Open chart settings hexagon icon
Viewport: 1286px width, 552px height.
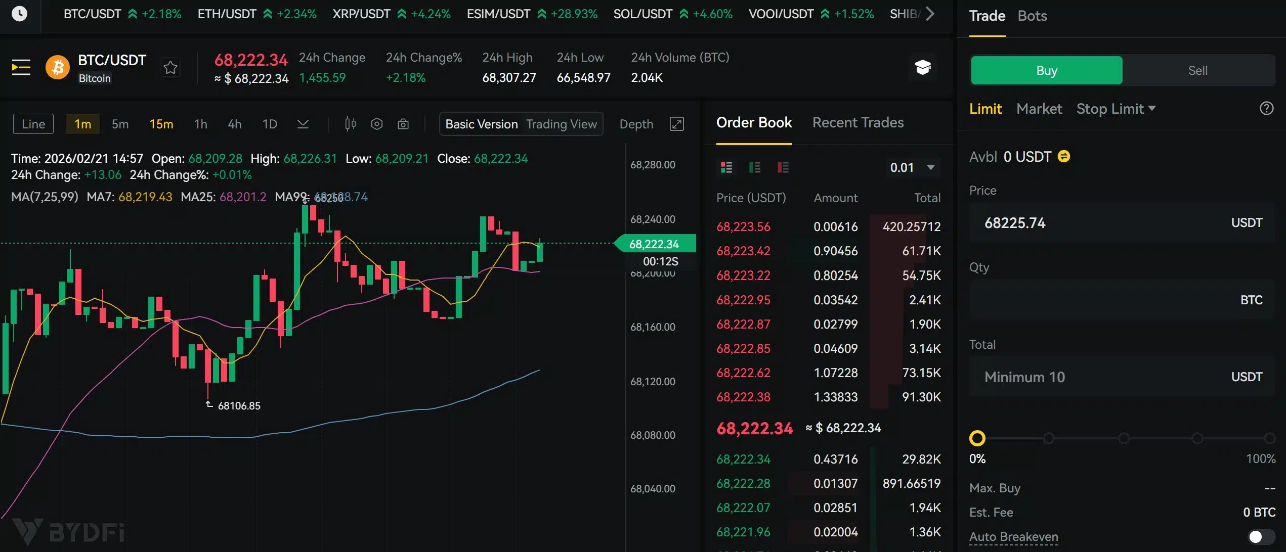pyautogui.click(x=376, y=124)
